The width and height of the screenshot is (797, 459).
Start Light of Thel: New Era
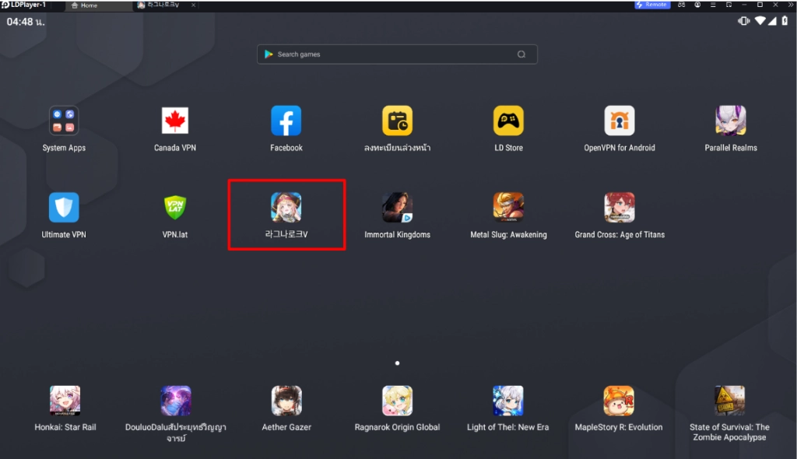pos(507,401)
